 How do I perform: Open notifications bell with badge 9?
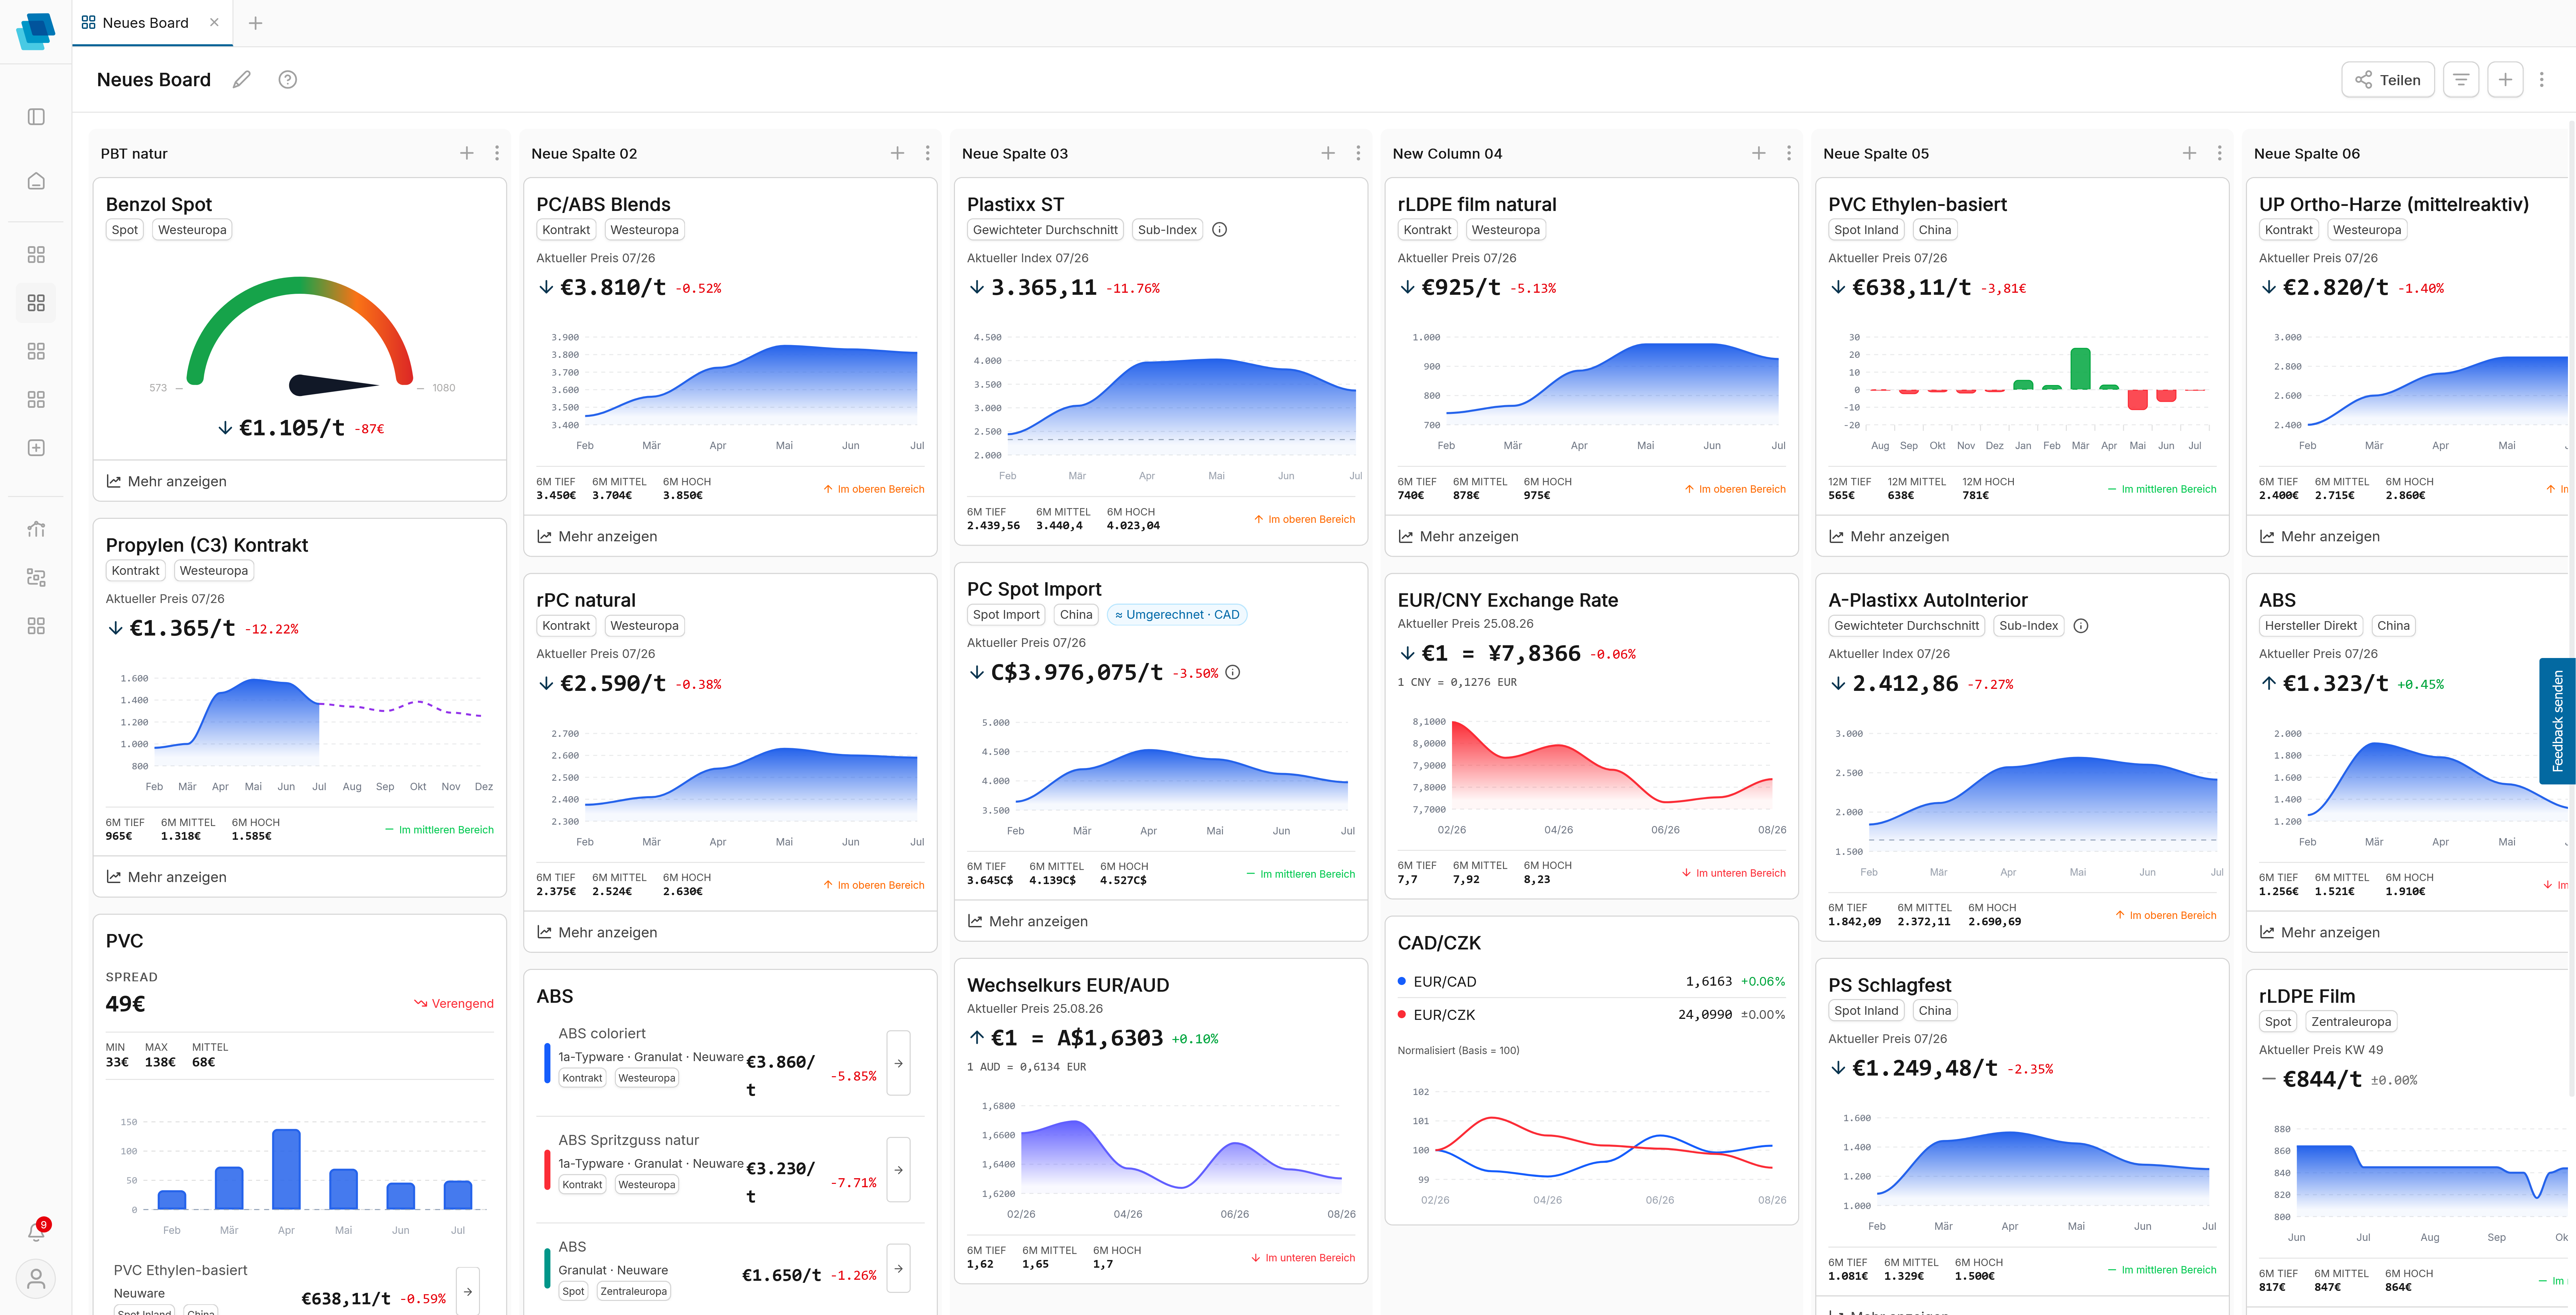pos(36,1232)
